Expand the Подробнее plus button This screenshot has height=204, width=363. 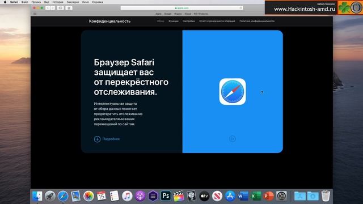point(97,139)
